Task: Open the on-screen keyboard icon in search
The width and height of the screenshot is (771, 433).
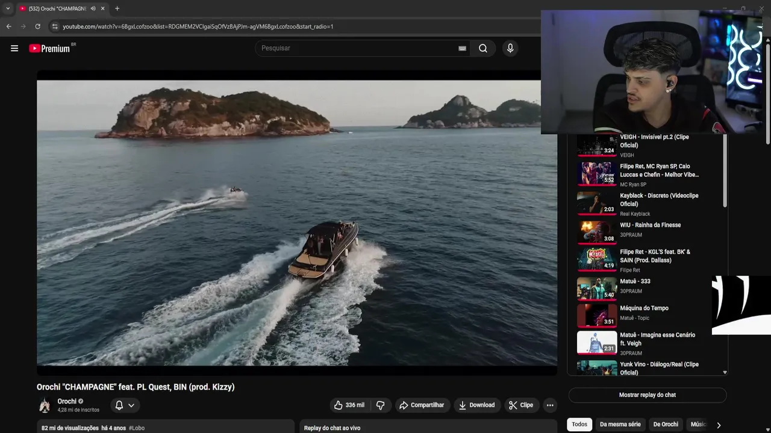Action: pos(462,49)
